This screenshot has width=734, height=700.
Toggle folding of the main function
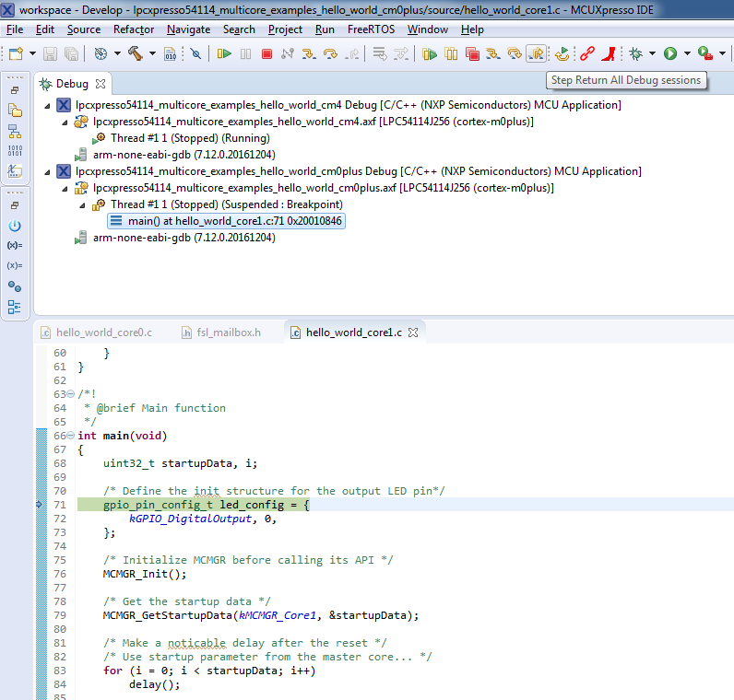[71, 436]
